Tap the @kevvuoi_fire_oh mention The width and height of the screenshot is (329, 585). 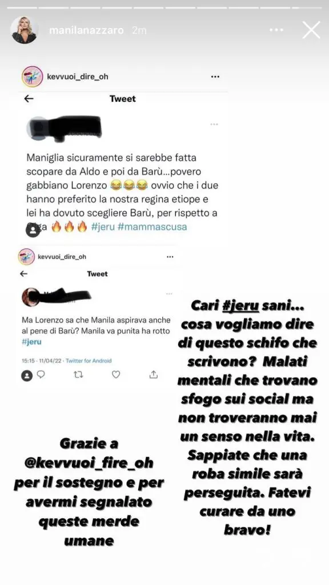pos(89,463)
